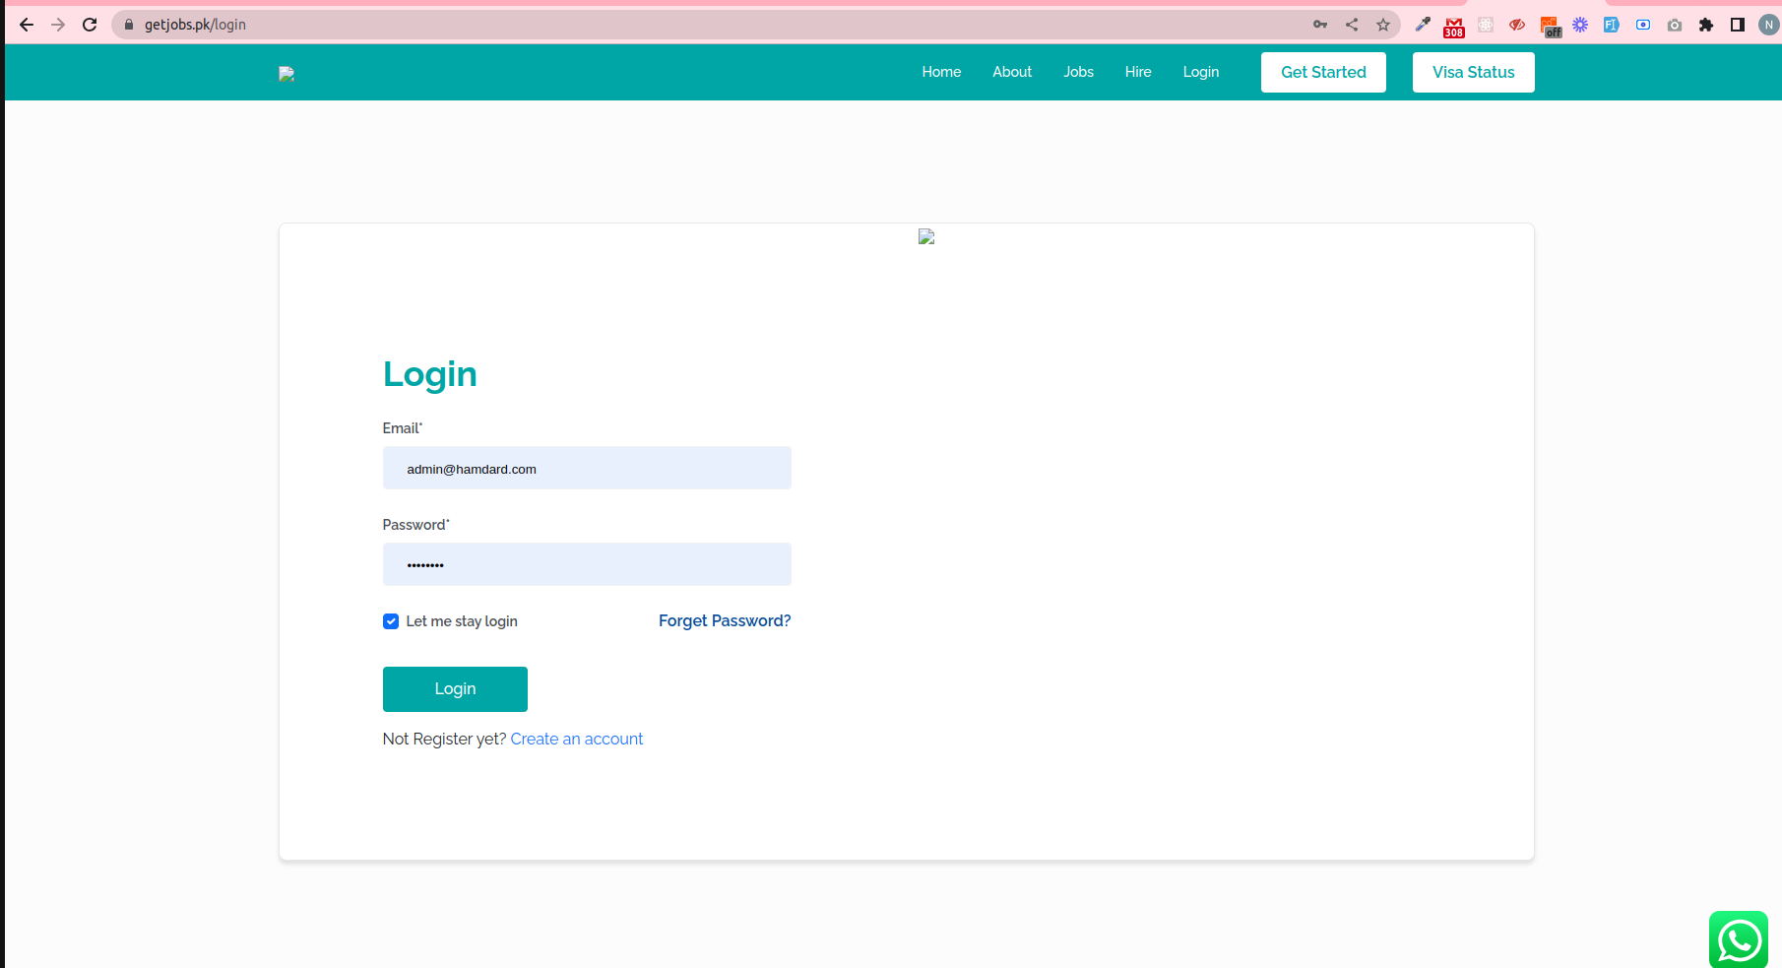
Task: Open the color picker eyedropper extension
Action: tap(1423, 25)
